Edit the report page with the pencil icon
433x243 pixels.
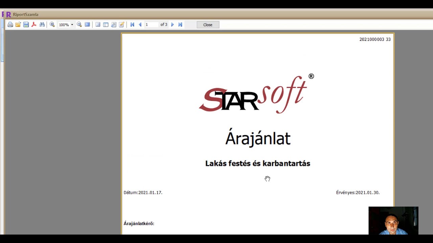121,25
